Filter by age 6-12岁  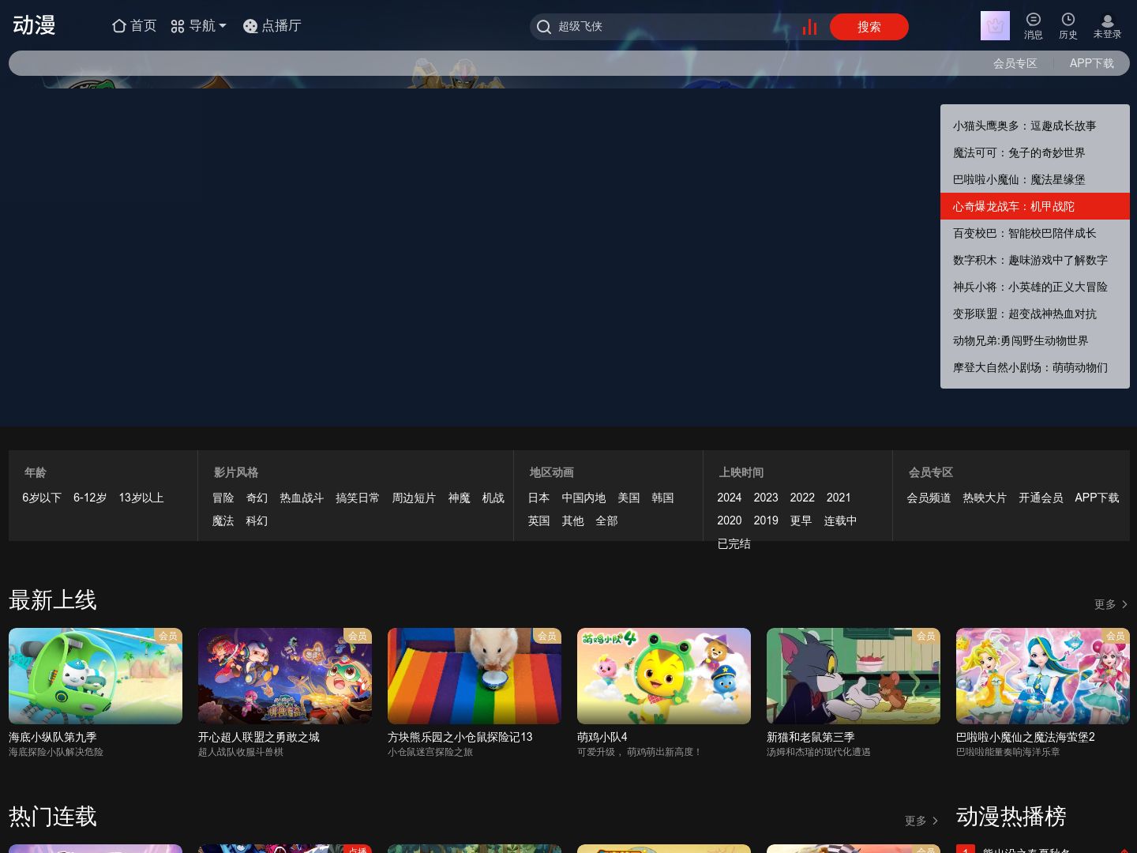(x=90, y=498)
